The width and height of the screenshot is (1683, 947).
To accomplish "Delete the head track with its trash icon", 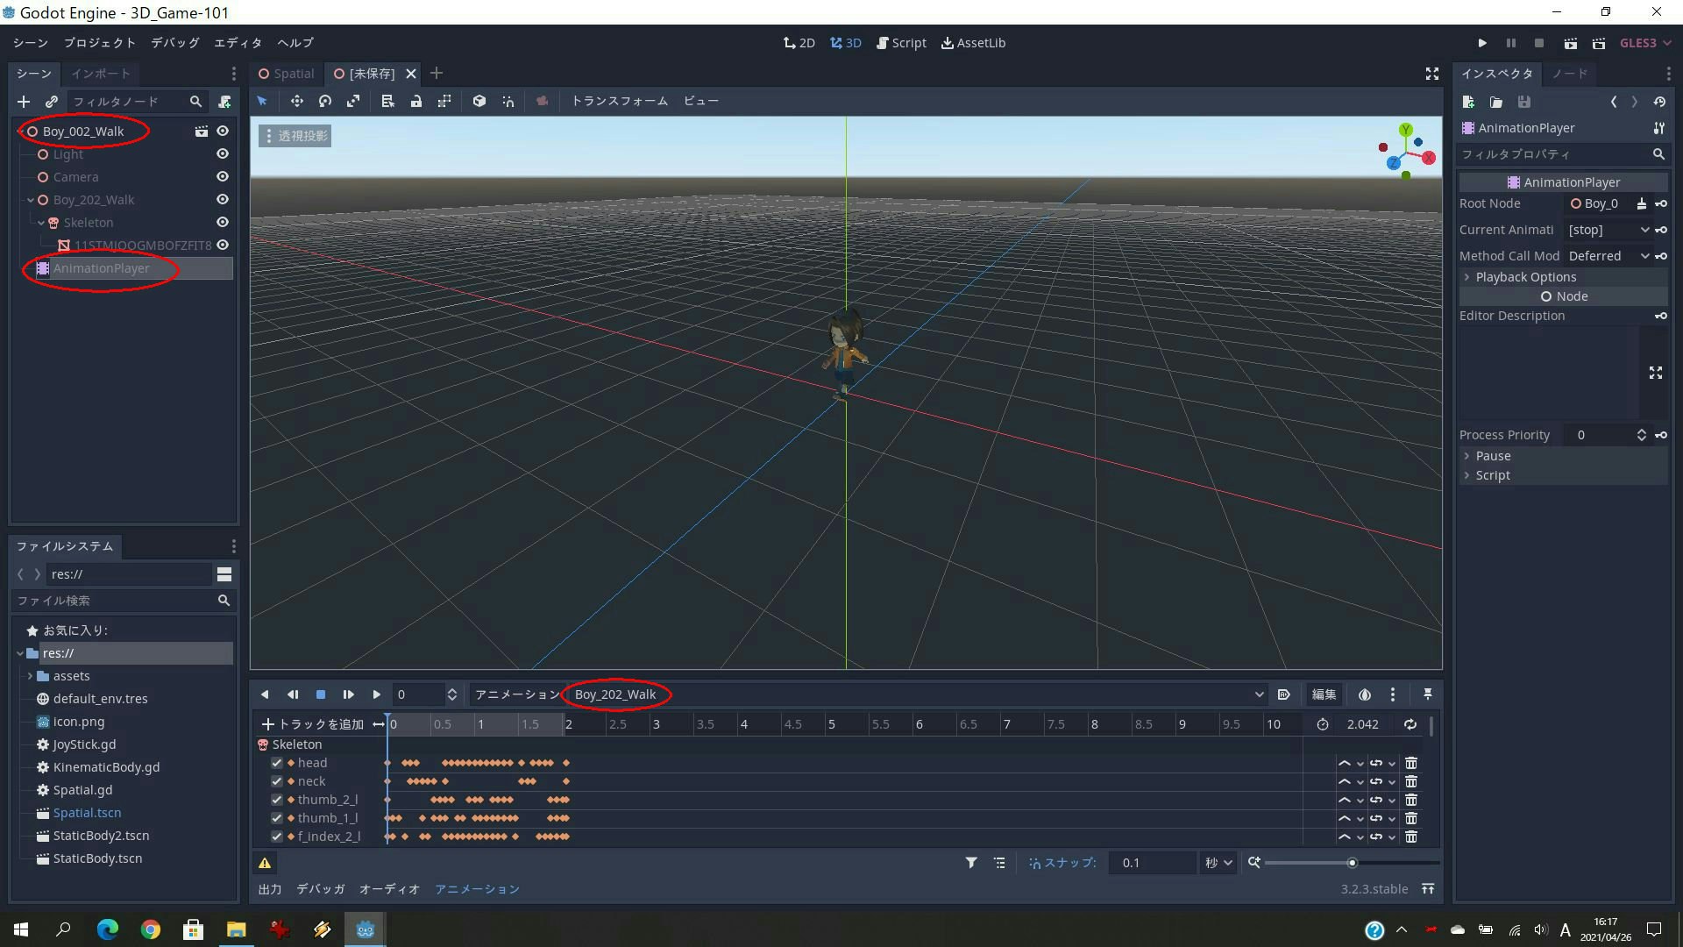I will click(1411, 763).
